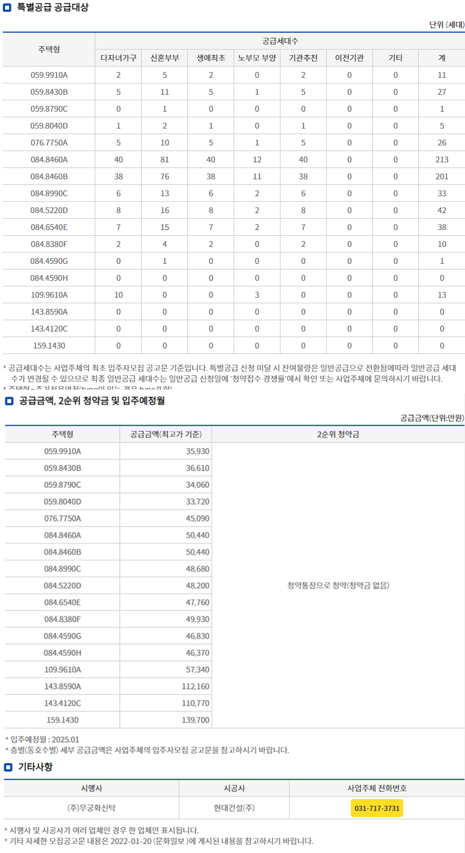The image size is (465, 853).
Task: Select the 신혼부부 column header
Action: coord(165,58)
